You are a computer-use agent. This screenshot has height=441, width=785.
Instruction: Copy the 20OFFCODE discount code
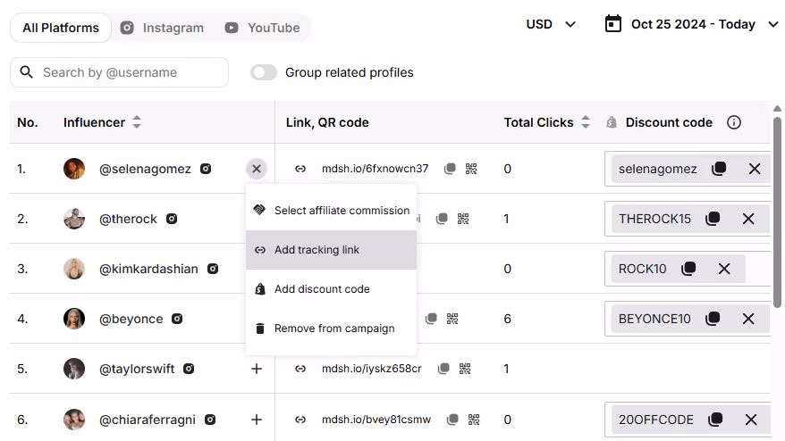click(715, 420)
